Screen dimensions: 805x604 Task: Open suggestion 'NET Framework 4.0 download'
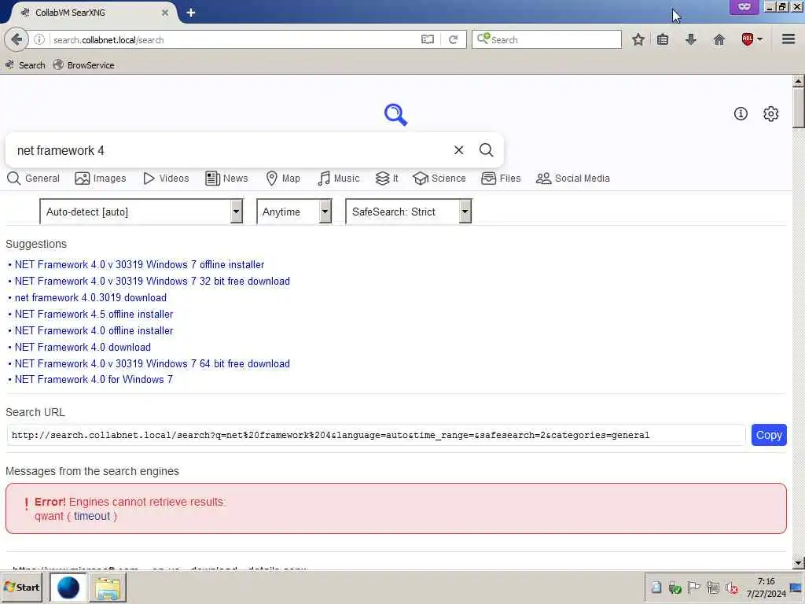(x=83, y=347)
